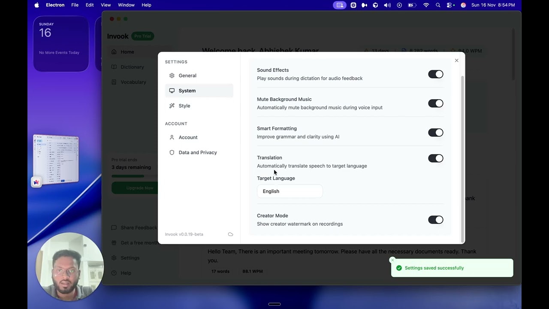This screenshot has height=309, width=549.
Task: Click the battery status icon
Action: coord(412,5)
